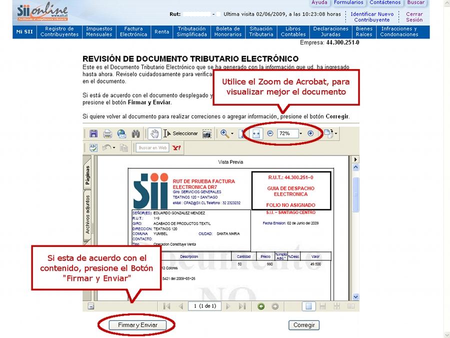Click the Fit Page height icon
The width and height of the screenshot is (450, 338).
coord(242,134)
